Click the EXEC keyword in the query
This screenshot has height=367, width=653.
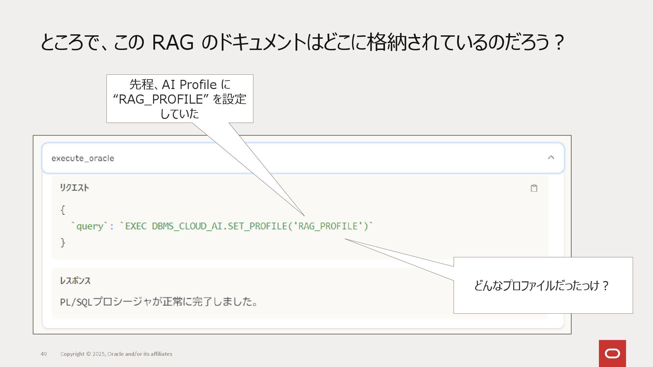coord(136,226)
